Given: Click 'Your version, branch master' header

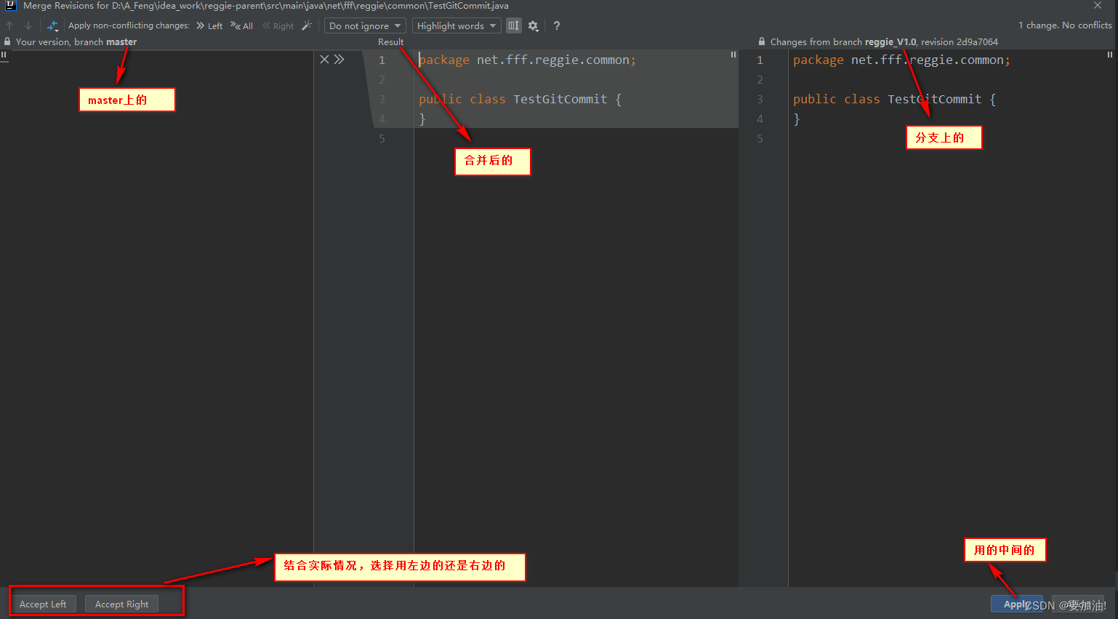Looking at the screenshot, I should pos(76,41).
